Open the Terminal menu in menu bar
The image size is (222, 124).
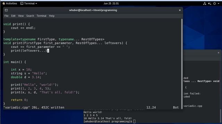[x=42, y=16]
